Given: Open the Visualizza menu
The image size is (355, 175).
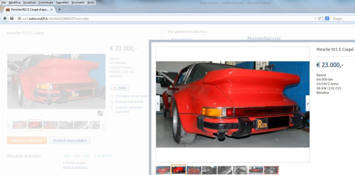Looking at the screenshot, I should [x=29, y=2].
